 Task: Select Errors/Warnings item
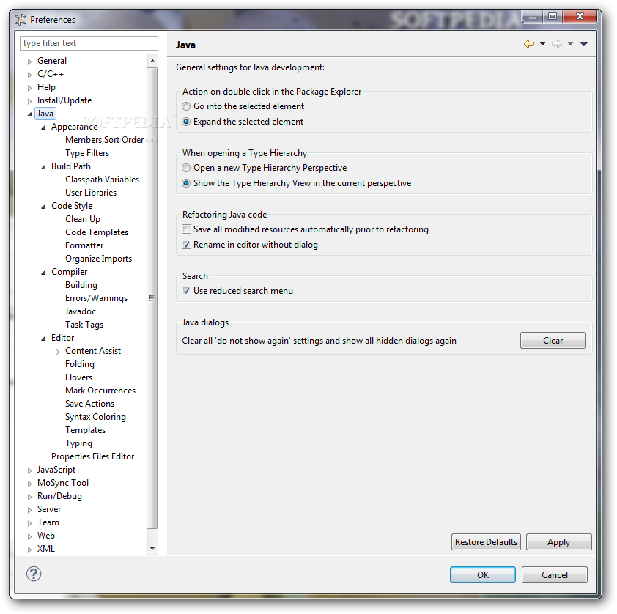point(97,298)
